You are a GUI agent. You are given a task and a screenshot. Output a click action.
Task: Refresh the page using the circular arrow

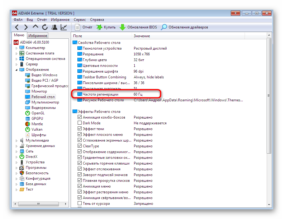coord(45,27)
